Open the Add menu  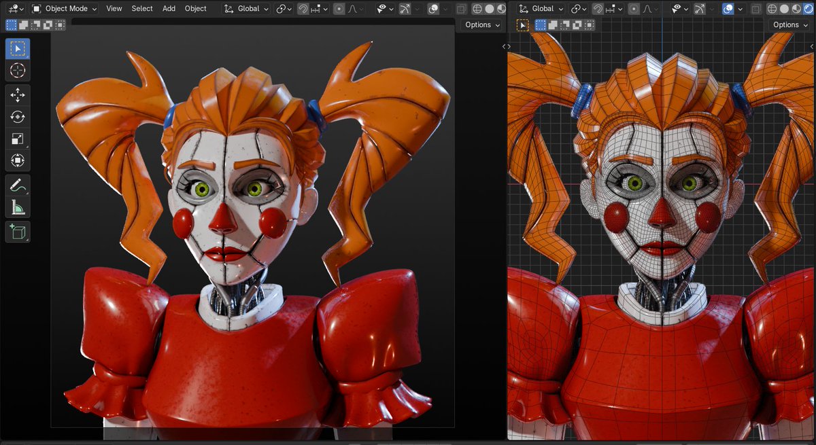tap(169, 9)
